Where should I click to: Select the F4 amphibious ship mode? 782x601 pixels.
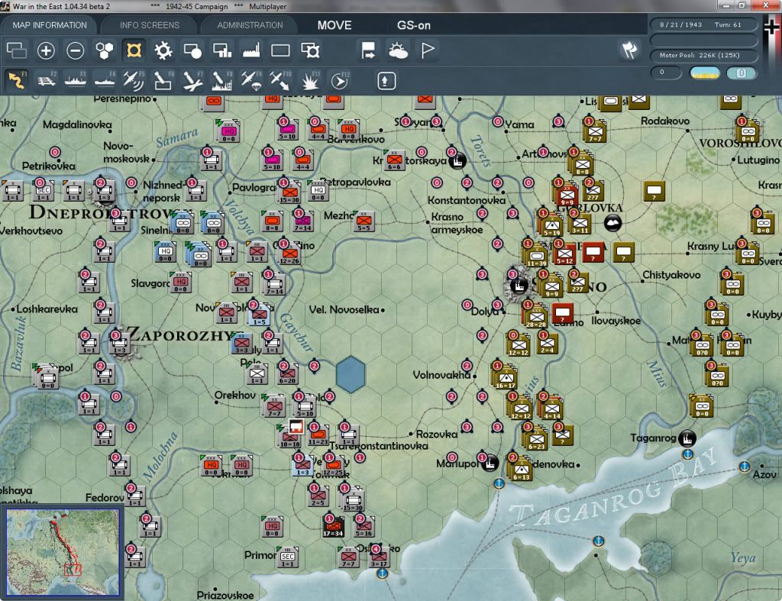coord(105,80)
